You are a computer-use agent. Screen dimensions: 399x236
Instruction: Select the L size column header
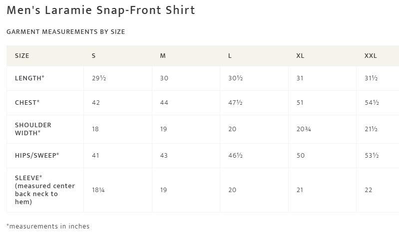pyautogui.click(x=230, y=56)
